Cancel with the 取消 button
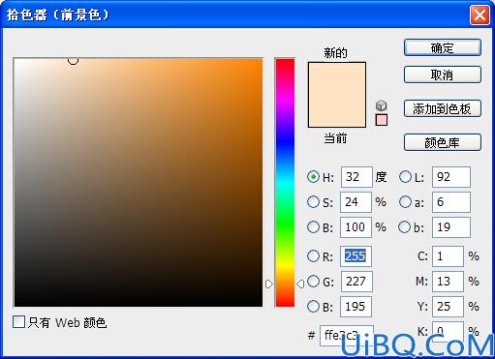 pos(443,75)
